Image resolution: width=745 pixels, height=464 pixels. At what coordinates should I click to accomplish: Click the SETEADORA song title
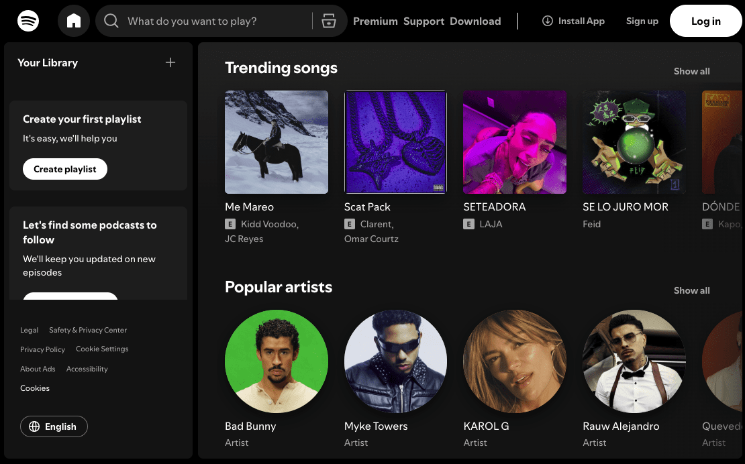pyautogui.click(x=495, y=207)
